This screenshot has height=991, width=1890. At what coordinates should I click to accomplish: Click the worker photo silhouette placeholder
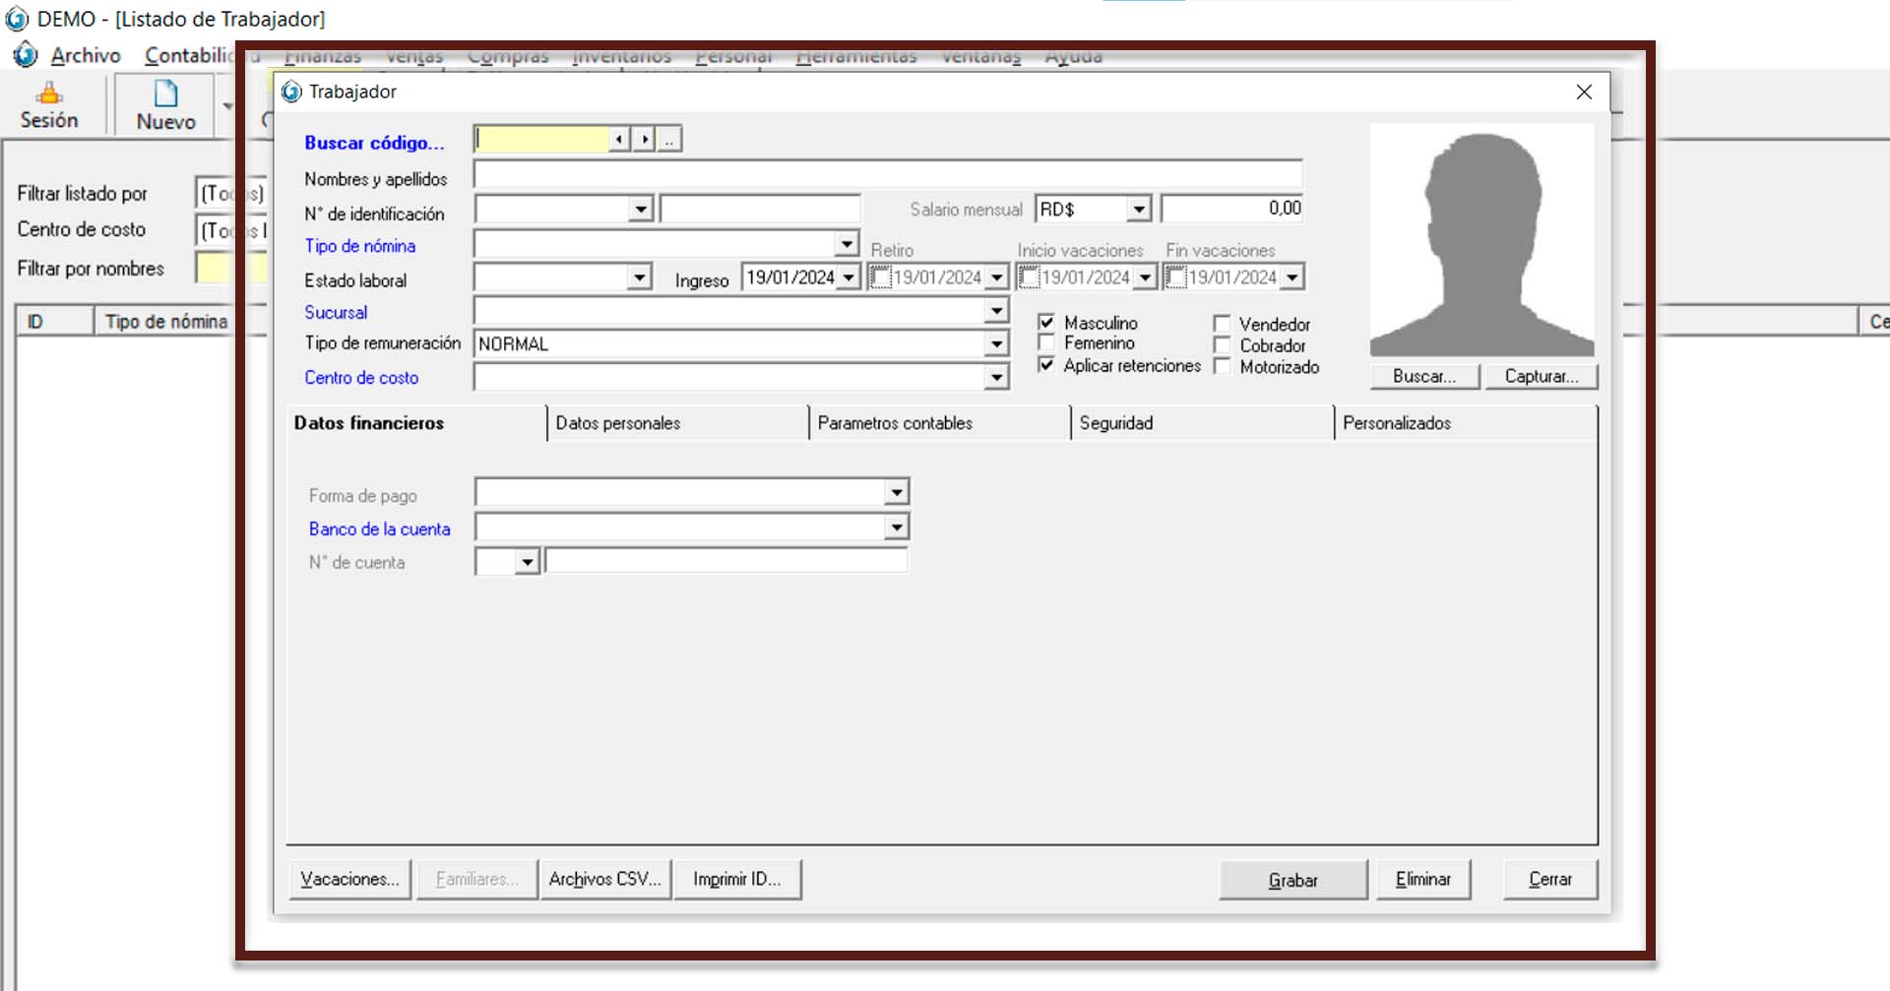pos(1481,241)
